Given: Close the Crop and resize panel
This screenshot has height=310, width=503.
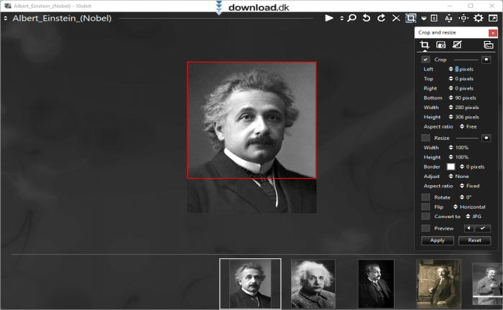Looking at the screenshot, I should tap(493, 33).
